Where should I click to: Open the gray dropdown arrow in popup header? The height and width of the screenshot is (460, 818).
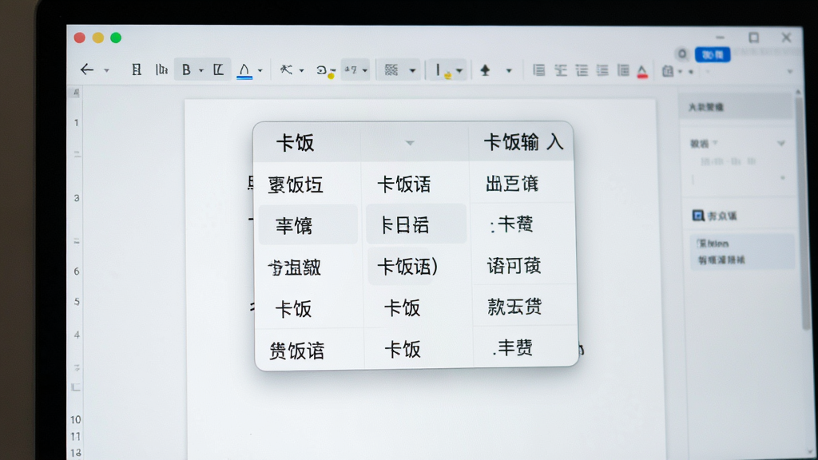[410, 142]
